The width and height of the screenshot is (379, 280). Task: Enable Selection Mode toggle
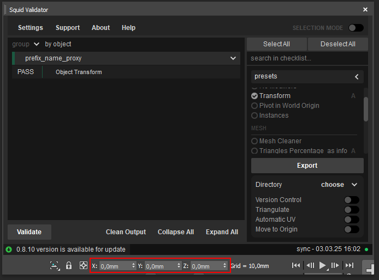point(356,28)
